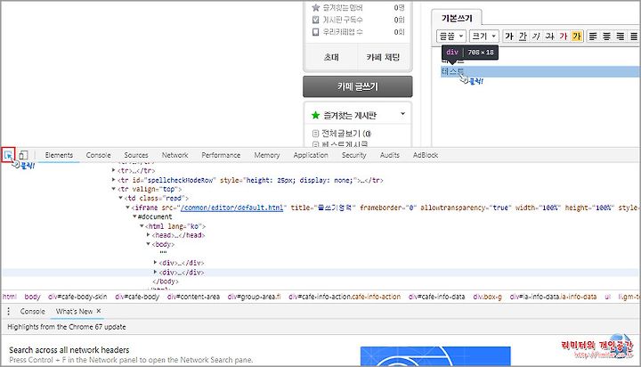Collapse the 즐겨찾는 게시판 arrow

point(402,114)
